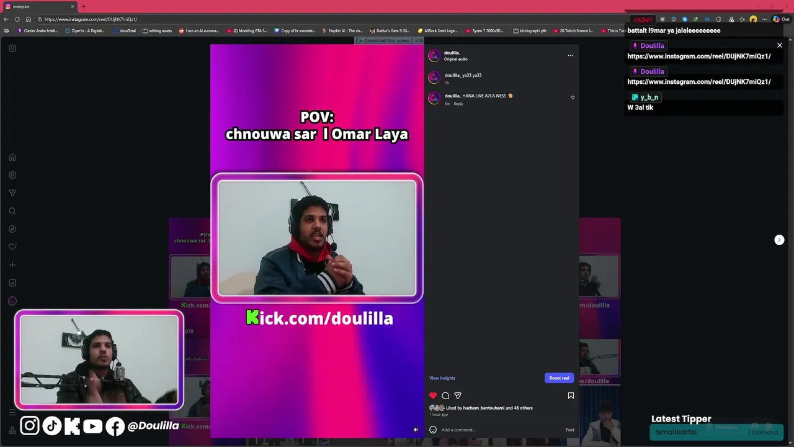Open Notifications heart icon in the sidebar
Viewport: 794px width, 447px height.
(12, 247)
